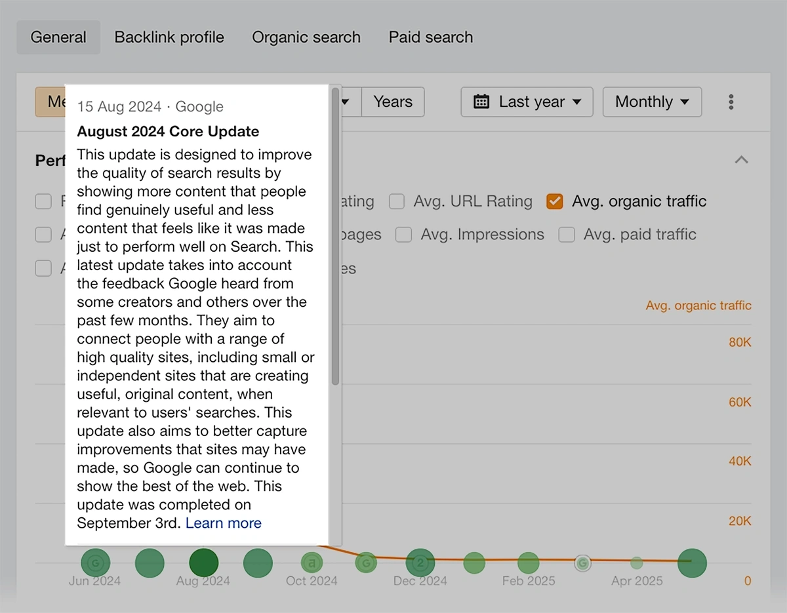Enable the Avg. paid traffic checkbox

pyautogui.click(x=567, y=234)
